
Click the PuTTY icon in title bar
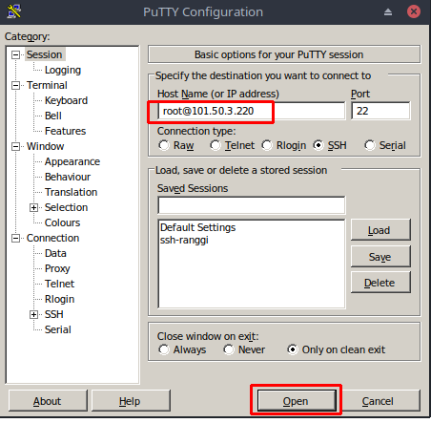(x=14, y=11)
